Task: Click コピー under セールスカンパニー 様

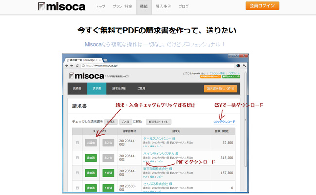Action: [159, 146]
